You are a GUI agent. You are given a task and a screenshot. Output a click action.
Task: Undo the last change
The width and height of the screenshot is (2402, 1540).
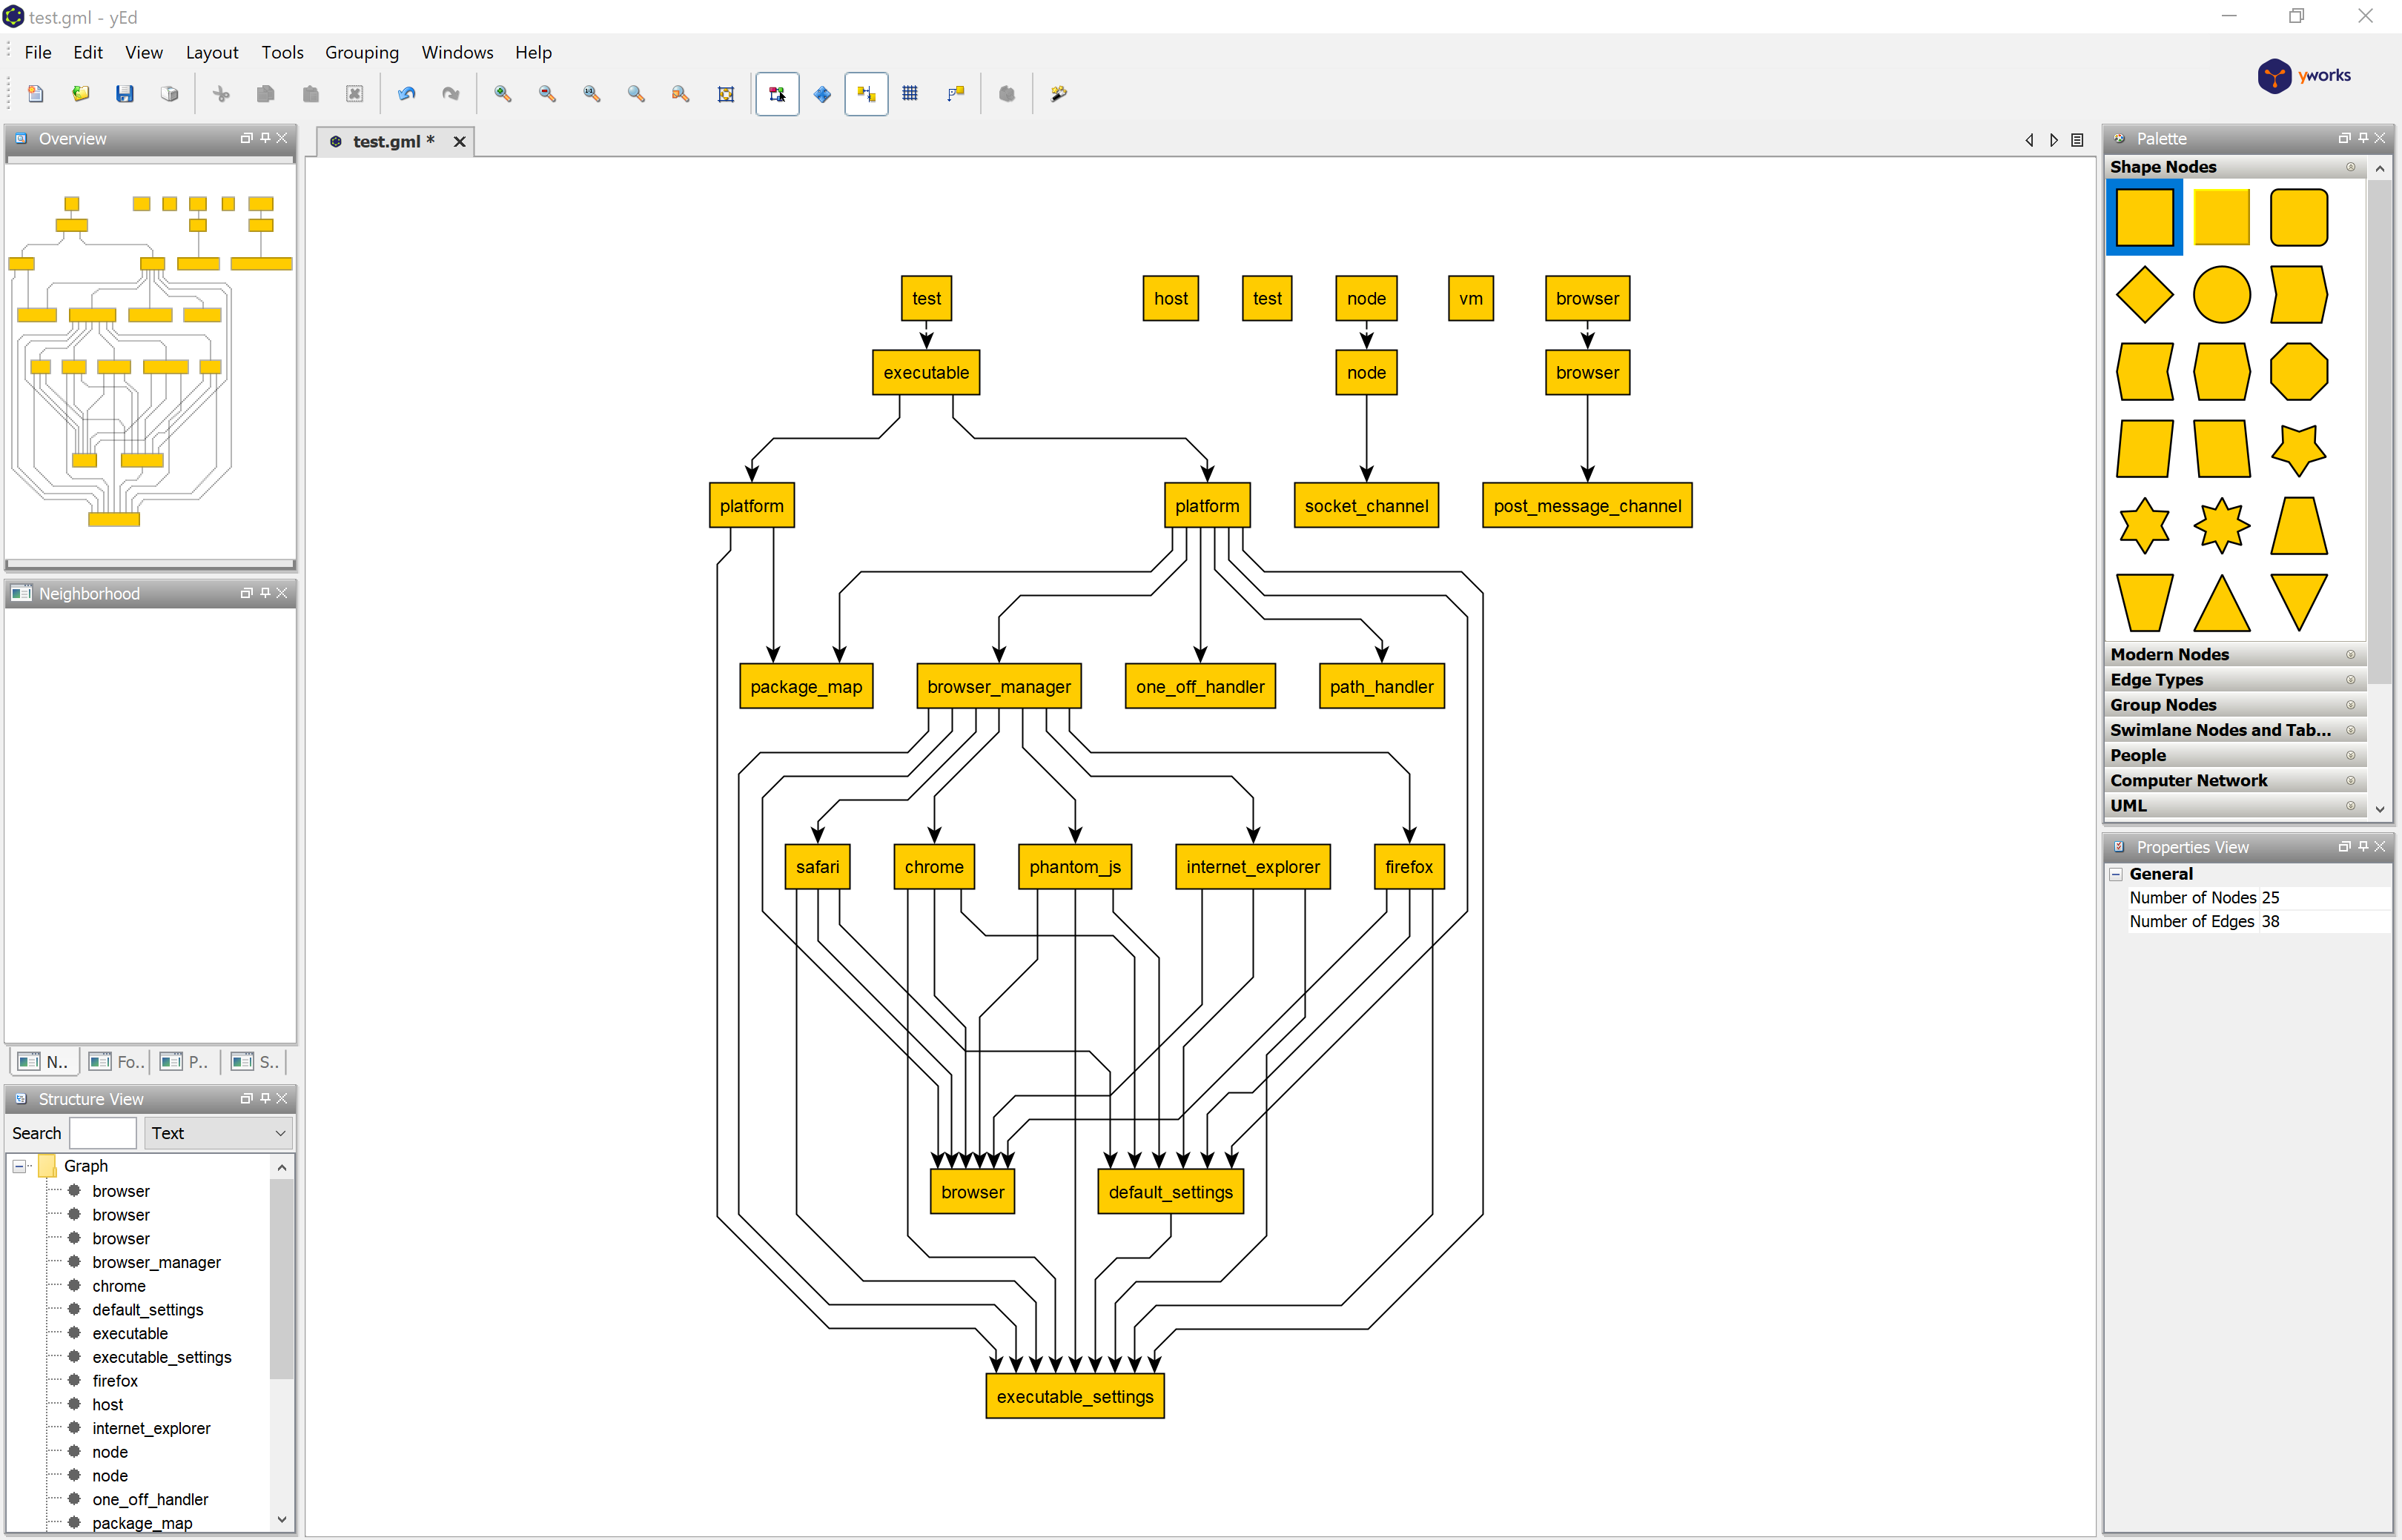click(x=406, y=94)
